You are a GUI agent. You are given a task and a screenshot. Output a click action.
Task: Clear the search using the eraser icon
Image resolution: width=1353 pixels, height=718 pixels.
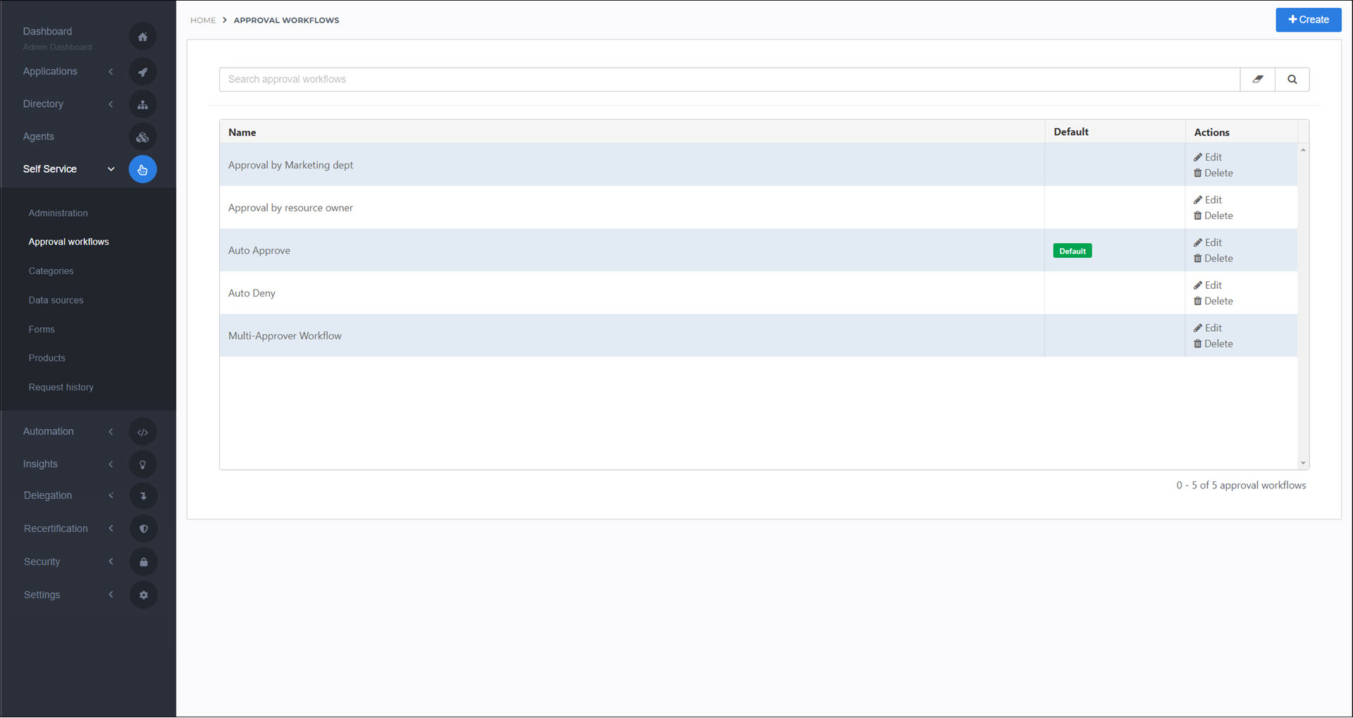click(1258, 79)
